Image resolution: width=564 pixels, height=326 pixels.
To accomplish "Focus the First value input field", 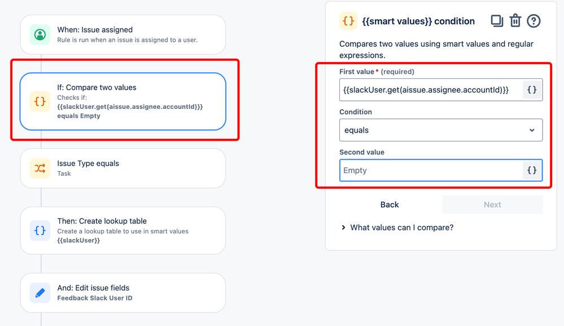I will pos(431,90).
